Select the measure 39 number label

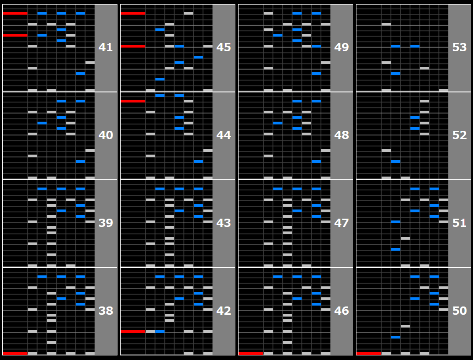(x=106, y=223)
